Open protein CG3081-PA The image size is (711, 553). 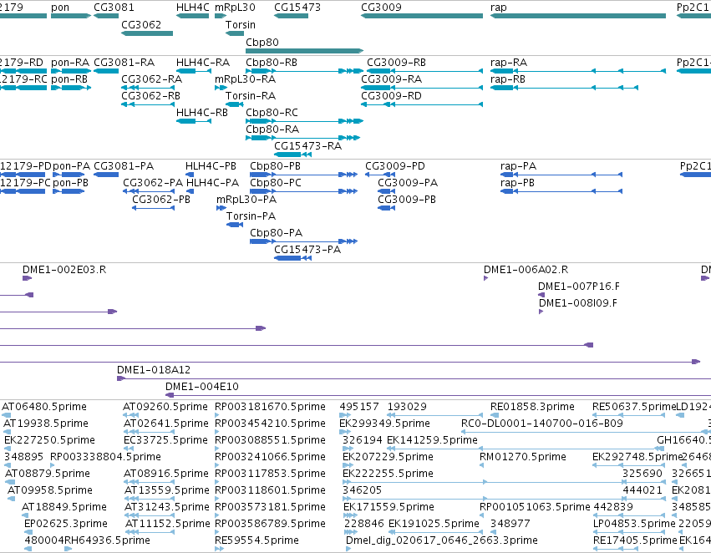(124, 166)
